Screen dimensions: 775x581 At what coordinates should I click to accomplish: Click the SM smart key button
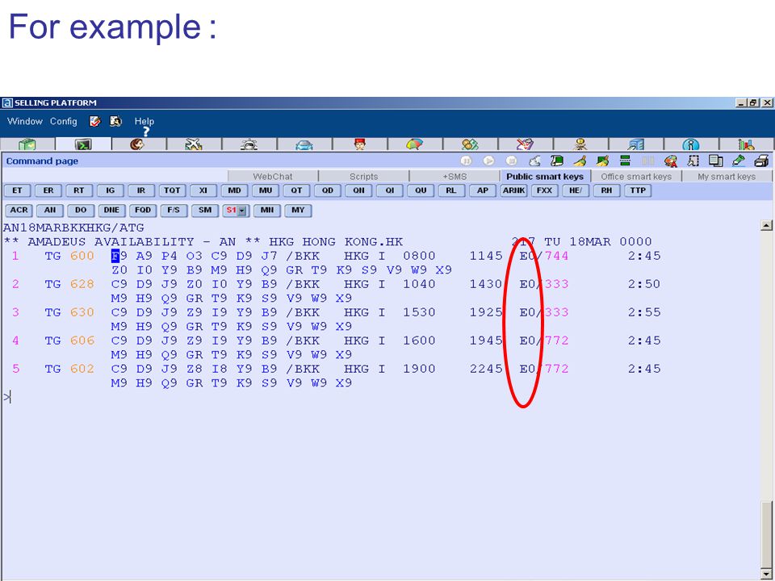point(205,211)
